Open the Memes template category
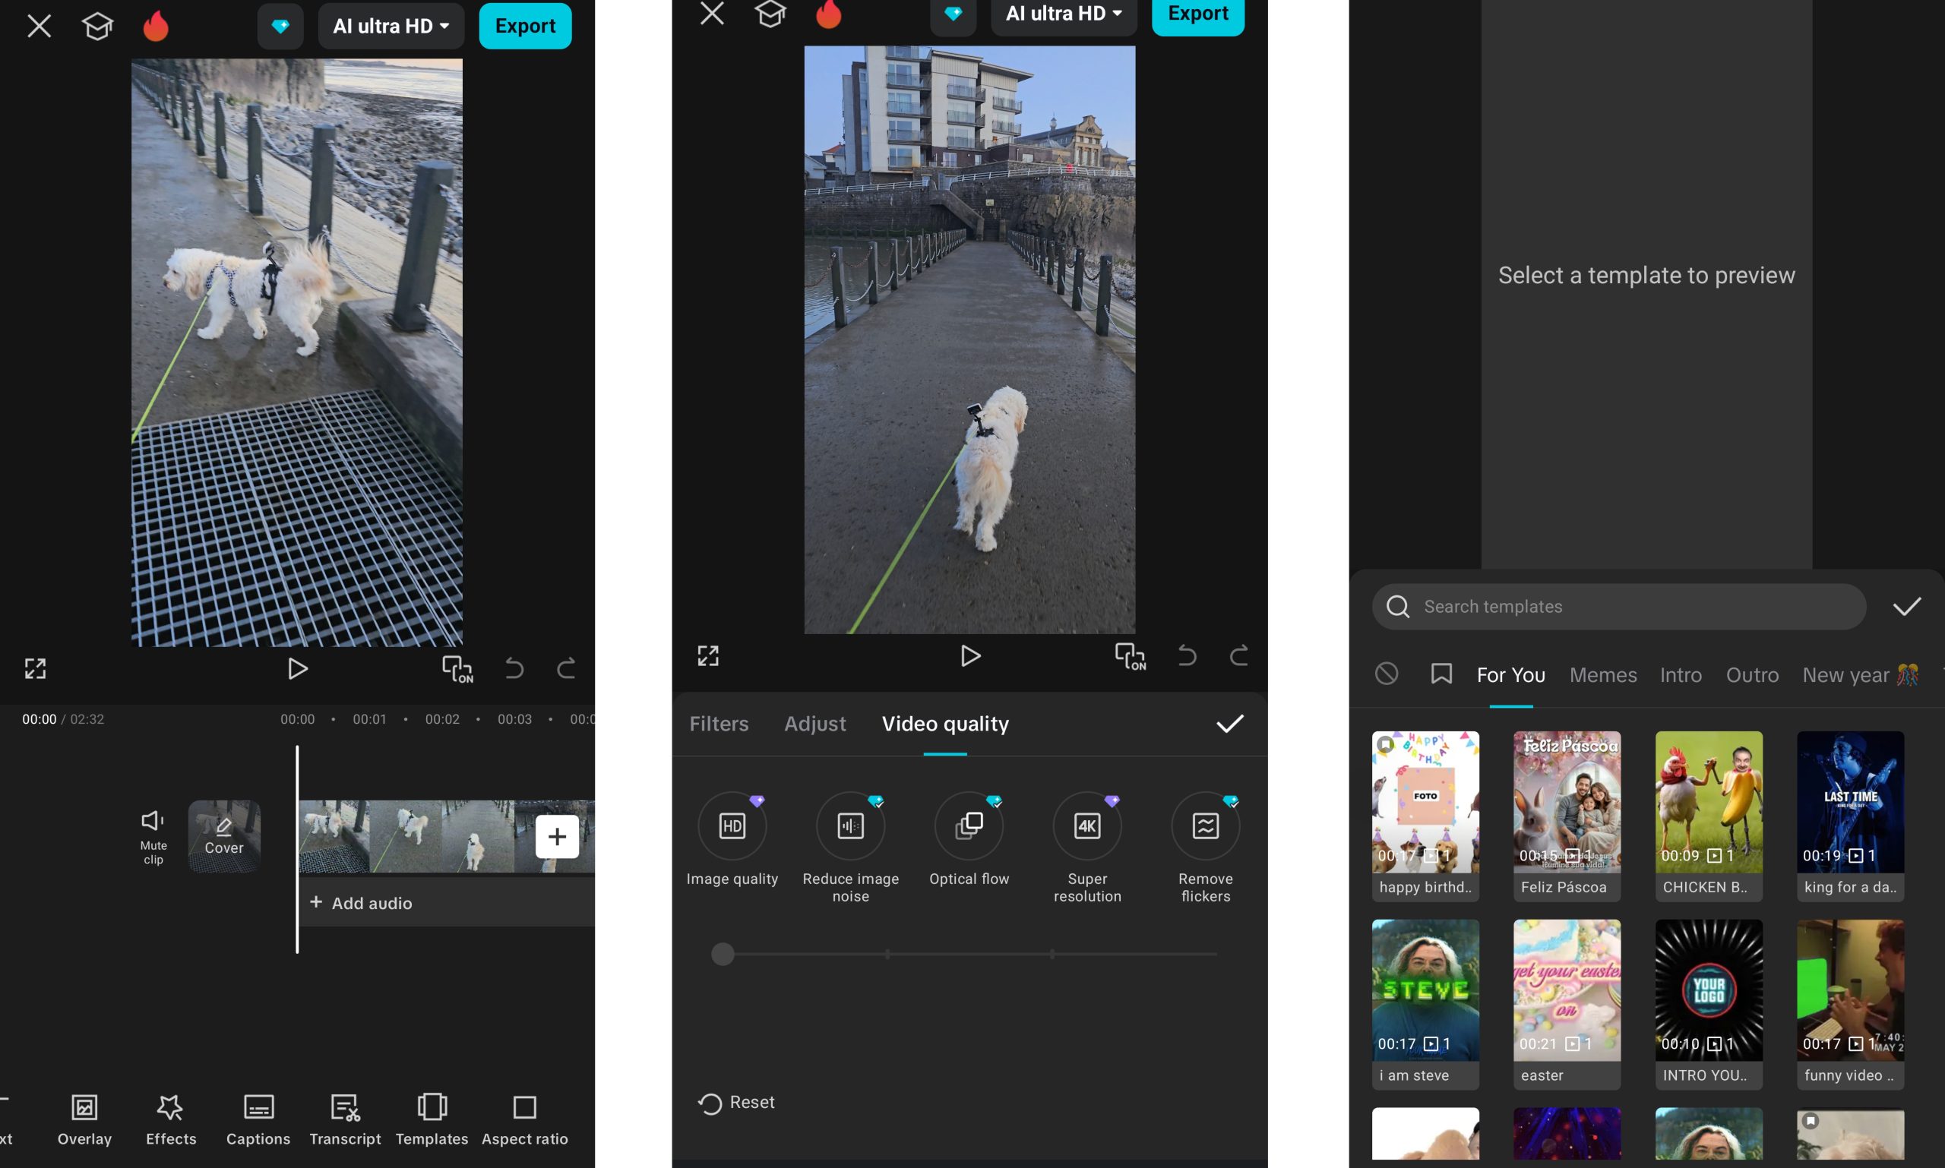The image size is (1945, 1168). click(1602, 674)
